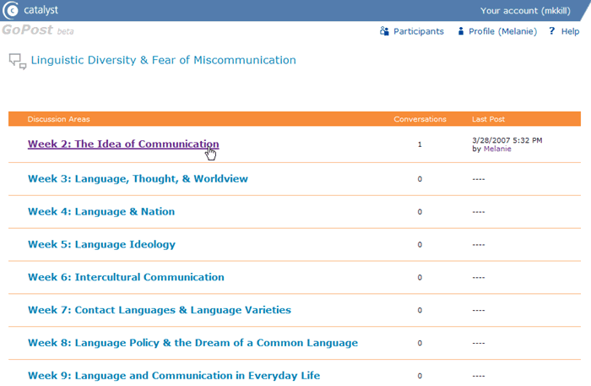Open the Help link

pos(571,31)
